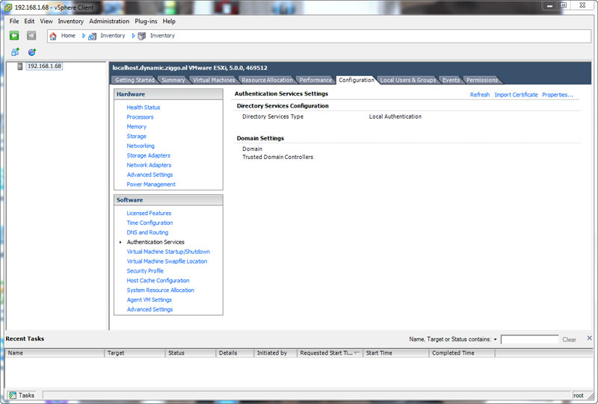Click the Tasks button in status bar
The width and height of the screenshot is (598, 404).
[22, 395]
